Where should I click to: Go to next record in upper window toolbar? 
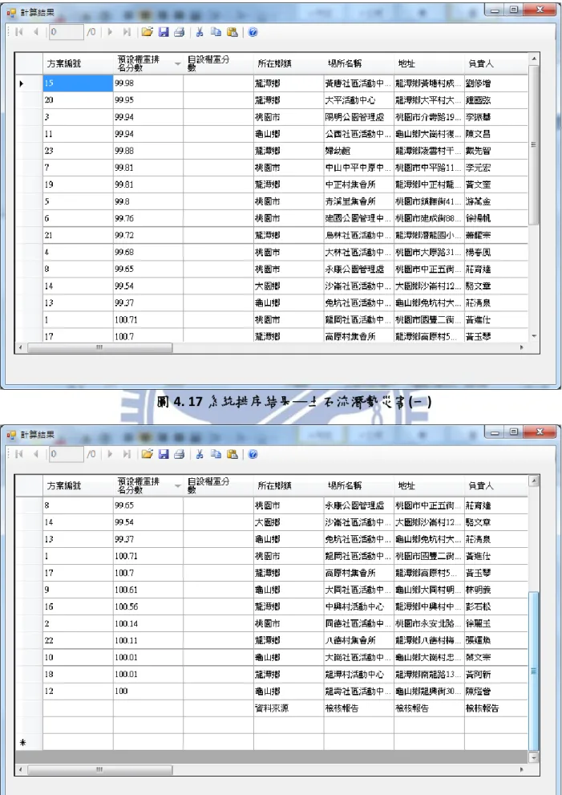point(110,32)
